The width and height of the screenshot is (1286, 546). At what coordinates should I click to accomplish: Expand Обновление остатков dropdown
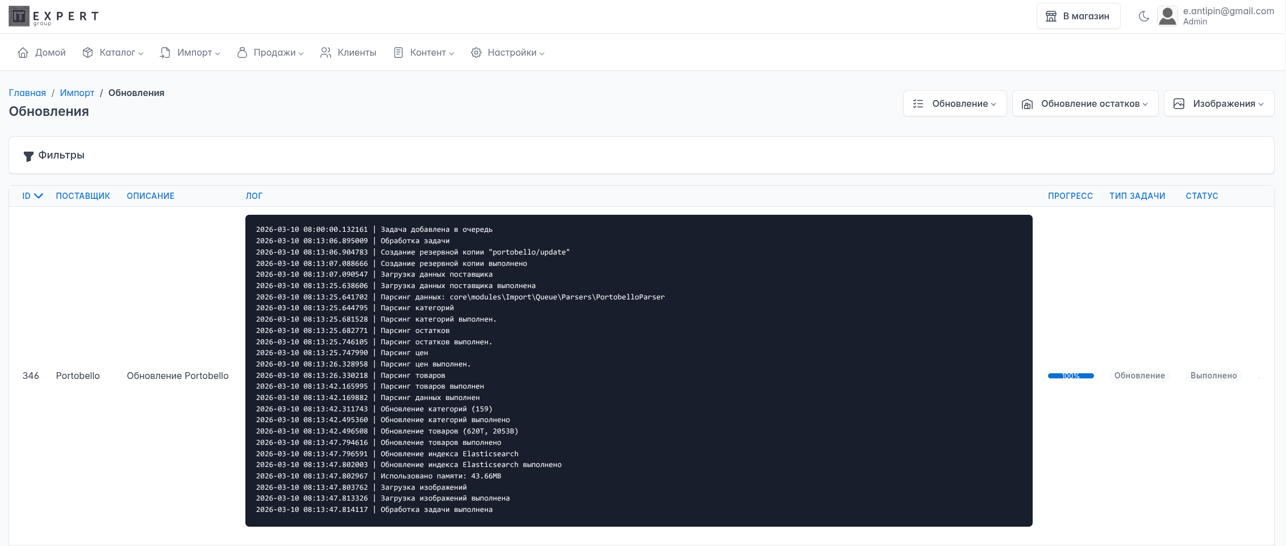coord(1084,104)
